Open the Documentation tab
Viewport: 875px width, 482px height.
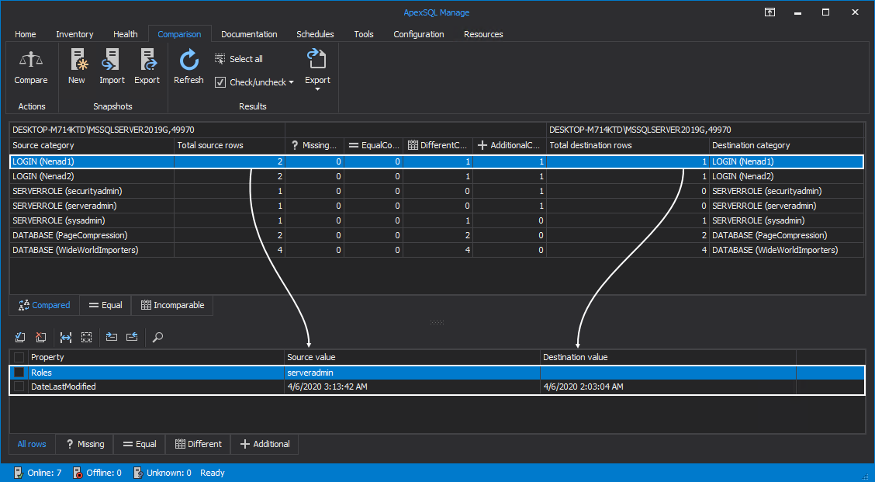tap(249, 34)
